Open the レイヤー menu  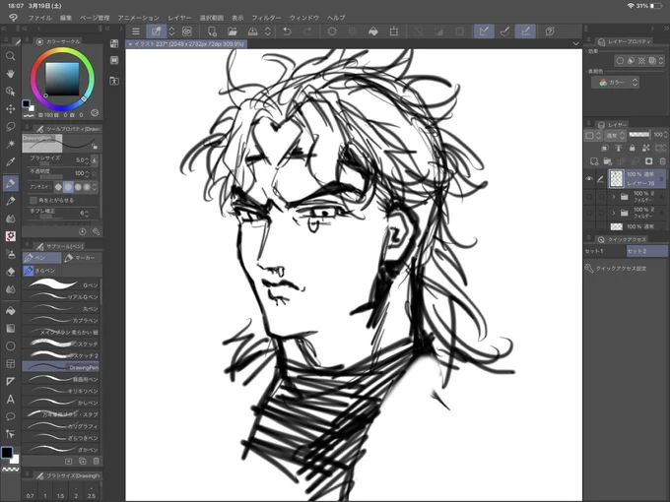179,18
